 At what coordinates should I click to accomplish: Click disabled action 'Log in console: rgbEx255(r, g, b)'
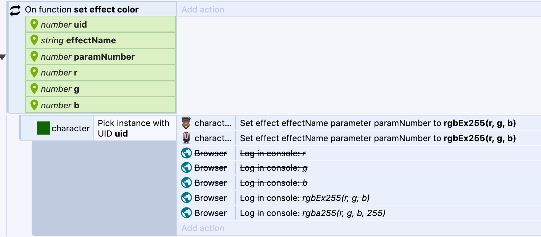point(305,198)
